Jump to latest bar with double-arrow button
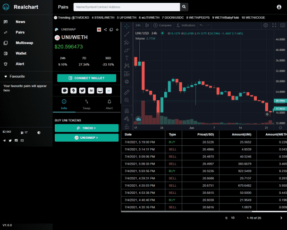This screenshot has height=230, width=287. (x=267, y=114)
